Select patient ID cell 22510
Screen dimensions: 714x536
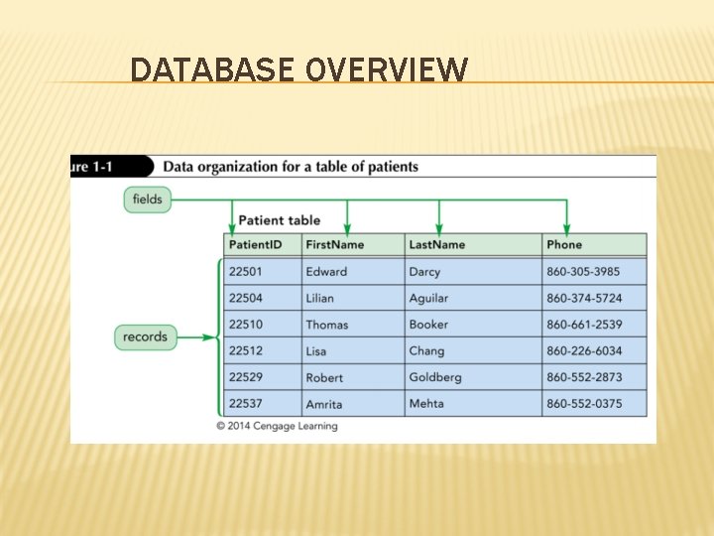263,325
